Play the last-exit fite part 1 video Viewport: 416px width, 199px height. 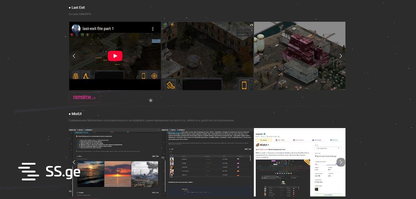pyautogui.click(x=115, y=56)
